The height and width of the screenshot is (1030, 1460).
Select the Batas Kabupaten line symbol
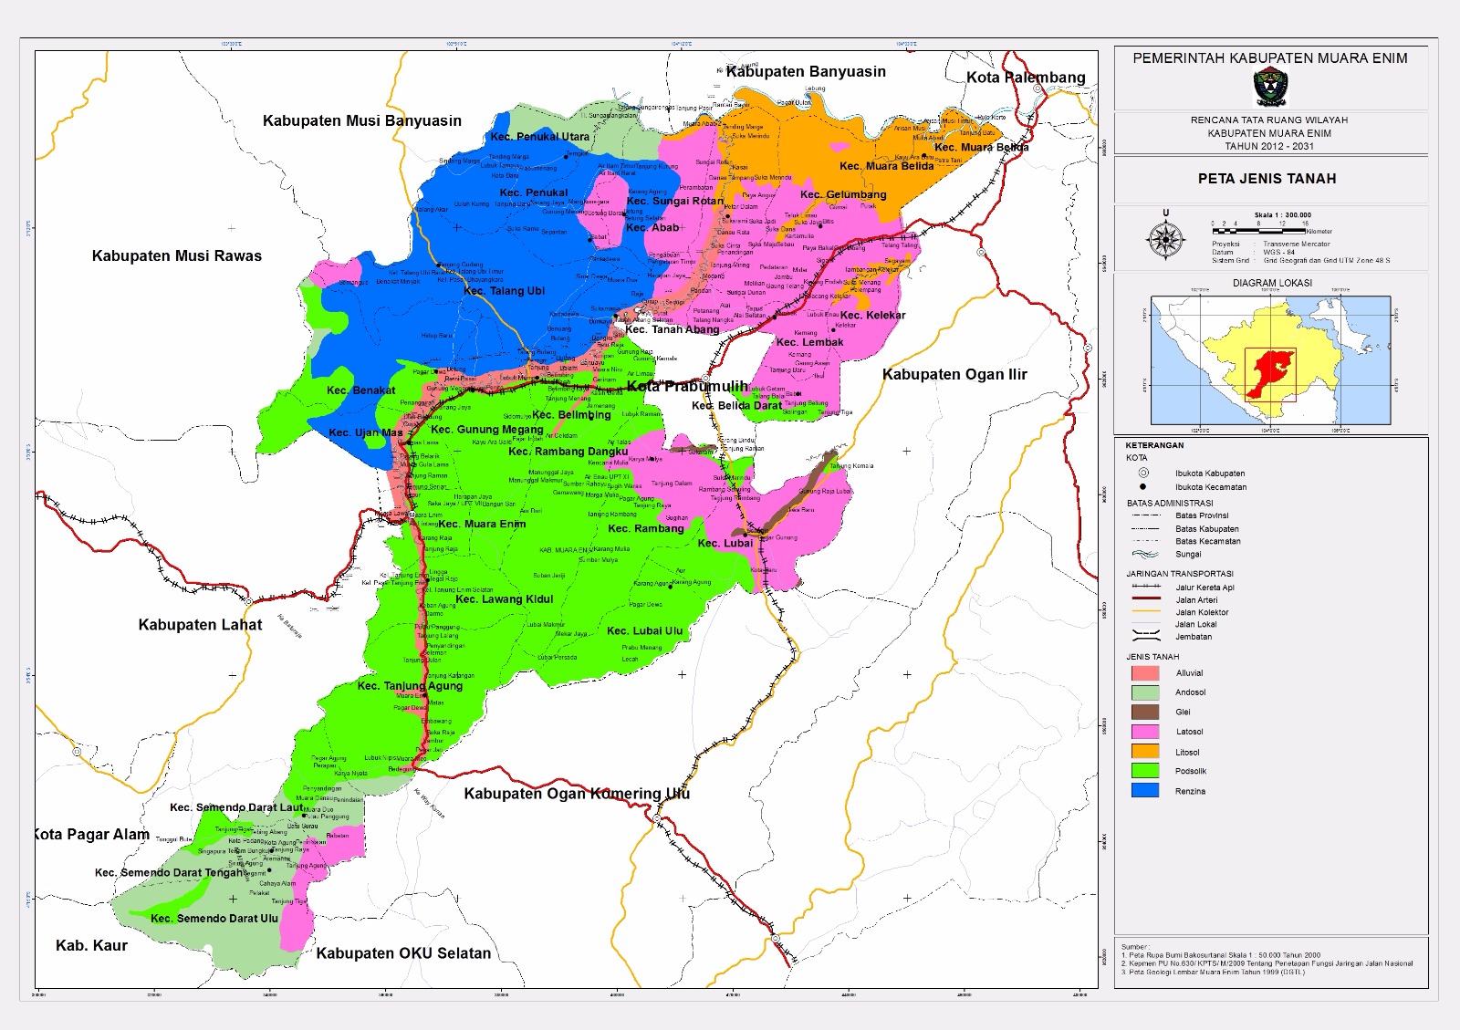[x=1145, y=529]
